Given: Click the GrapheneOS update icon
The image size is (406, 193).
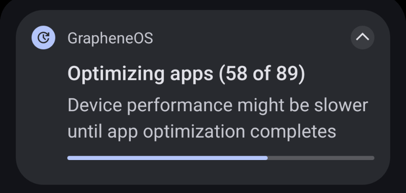Looking at the screenshot, I should [x=44, y=38].
